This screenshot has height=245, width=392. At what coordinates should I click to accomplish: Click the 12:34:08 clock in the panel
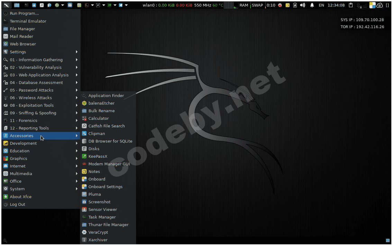pos(336,5)
